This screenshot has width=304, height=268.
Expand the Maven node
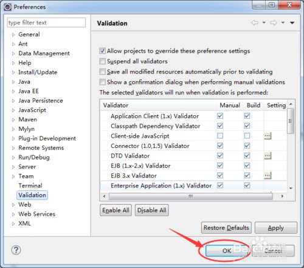click(13, 119)
